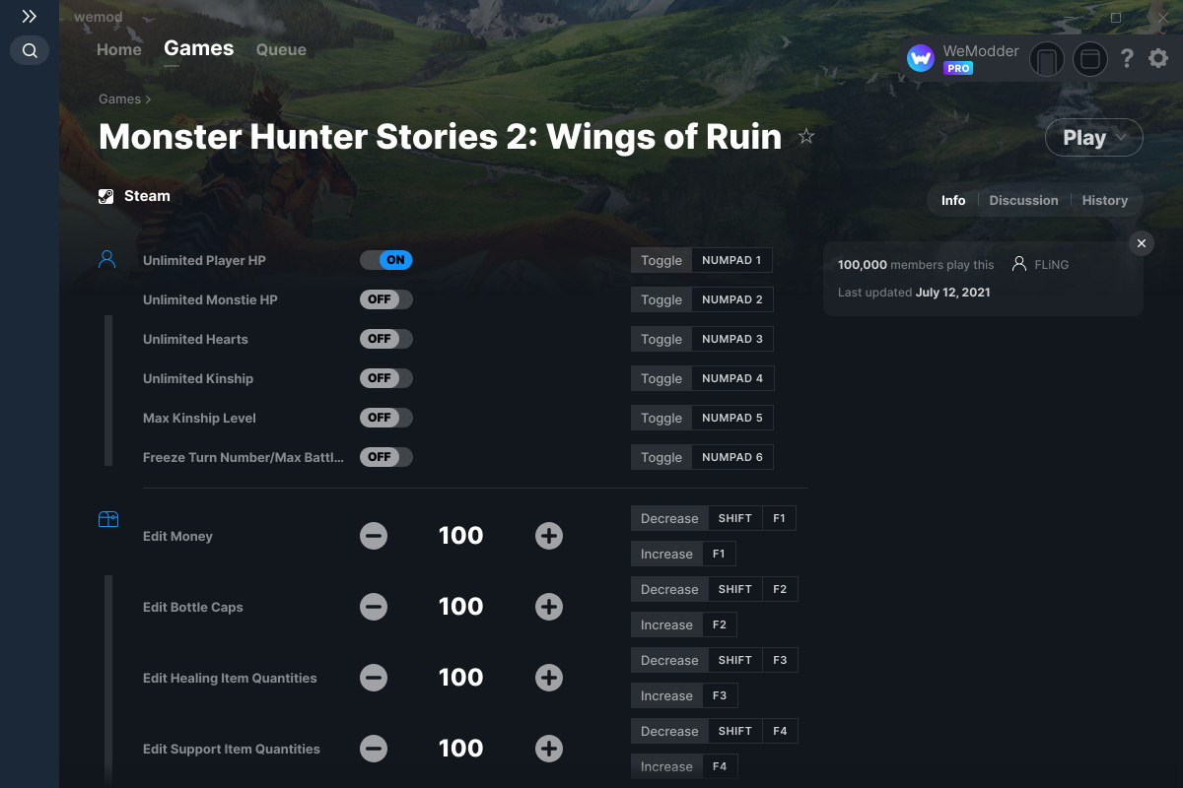Click Decrease SHIFT F3 hotkey button
Viewport: 1183px width, 788px height.
coord(715,660)
